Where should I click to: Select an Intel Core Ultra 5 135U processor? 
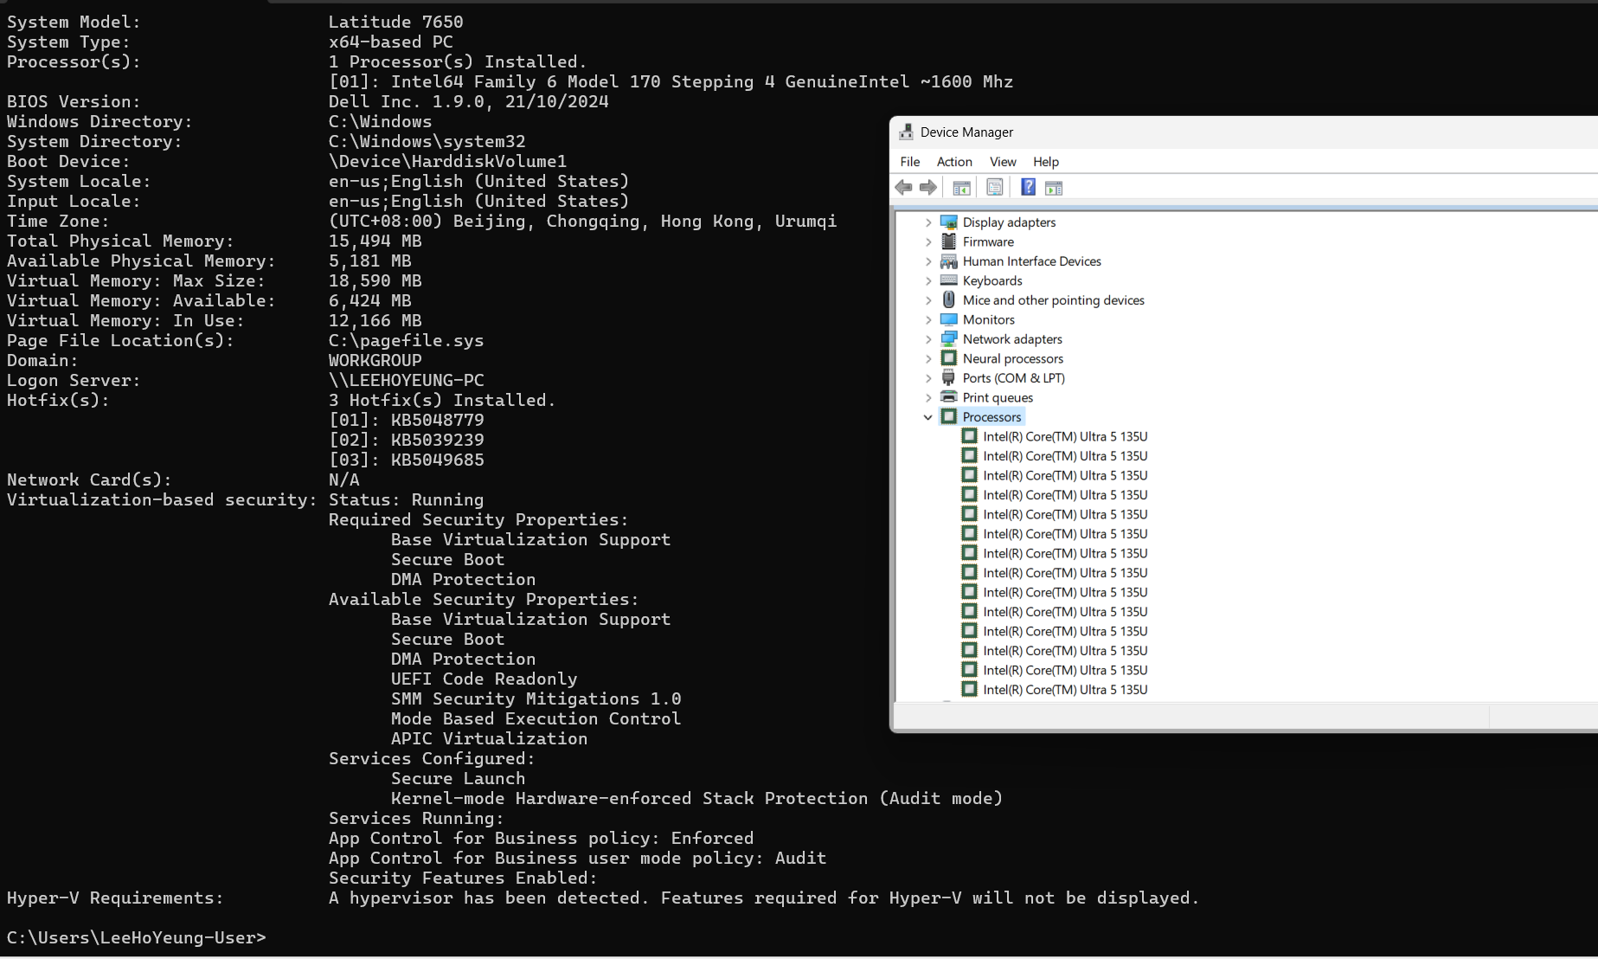[1064, 436]
